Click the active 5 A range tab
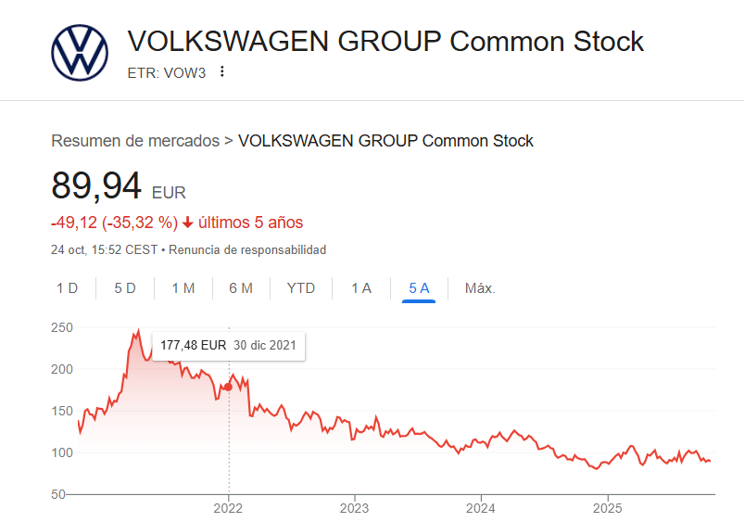 tap(419, 288)
